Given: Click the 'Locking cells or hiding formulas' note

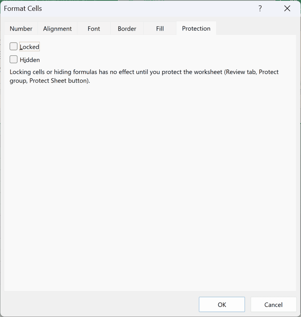Looking at the screenshot, I should [x=144, y=76].
